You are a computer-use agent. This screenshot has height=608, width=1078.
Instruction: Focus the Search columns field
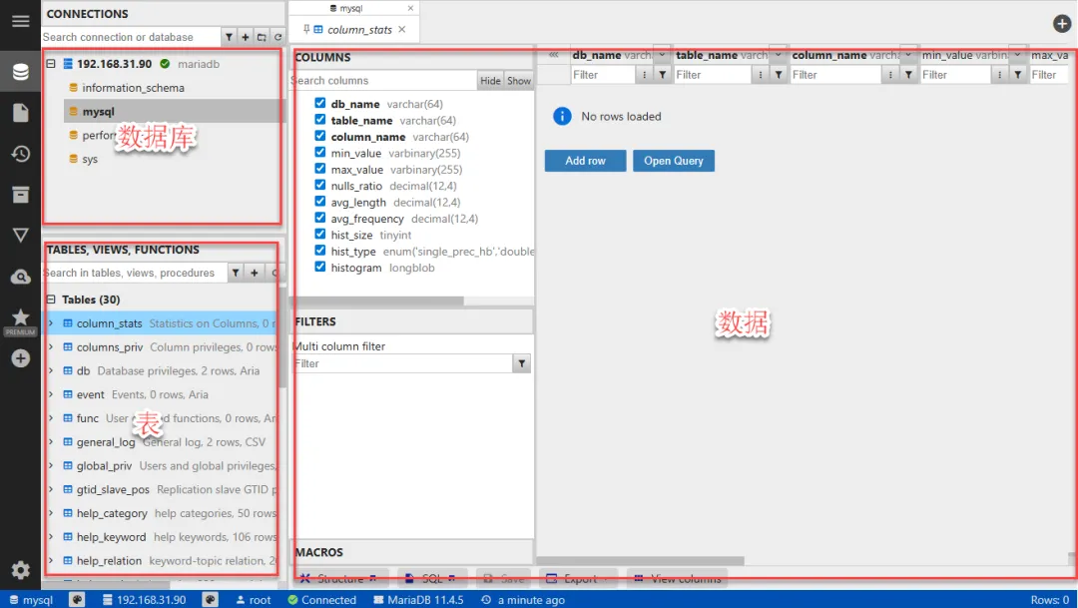click(x=383, y=81)
